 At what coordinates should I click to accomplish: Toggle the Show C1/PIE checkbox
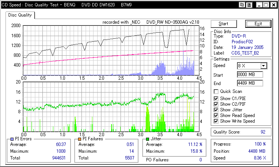[216, 99]
